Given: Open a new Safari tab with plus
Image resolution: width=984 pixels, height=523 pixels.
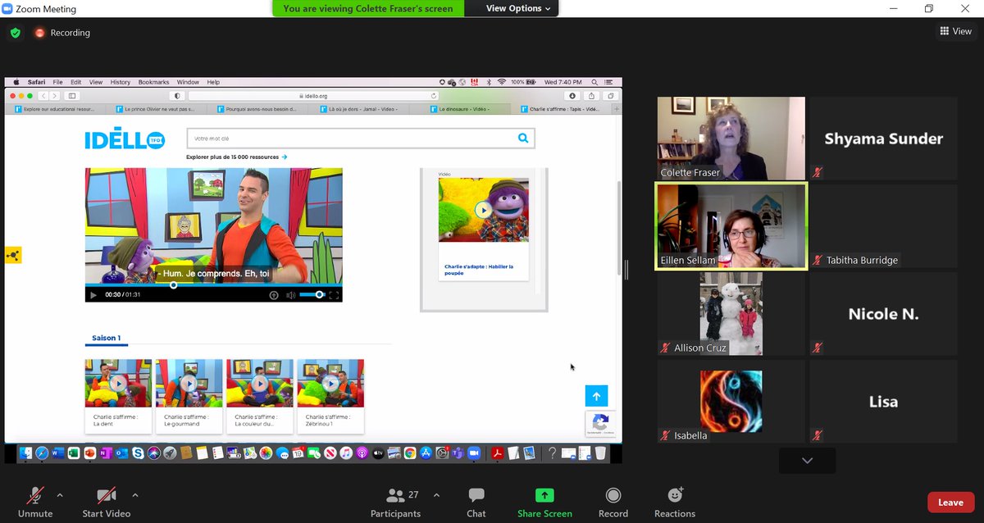Looking at the screenshot, I should (617, 108).
